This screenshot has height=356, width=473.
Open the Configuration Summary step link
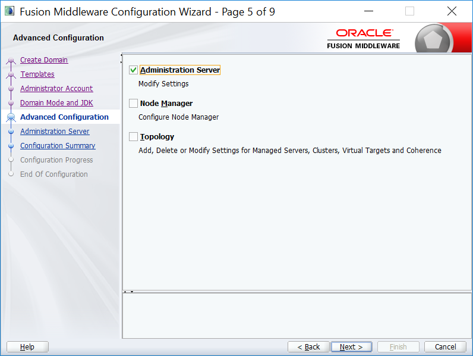58,146
